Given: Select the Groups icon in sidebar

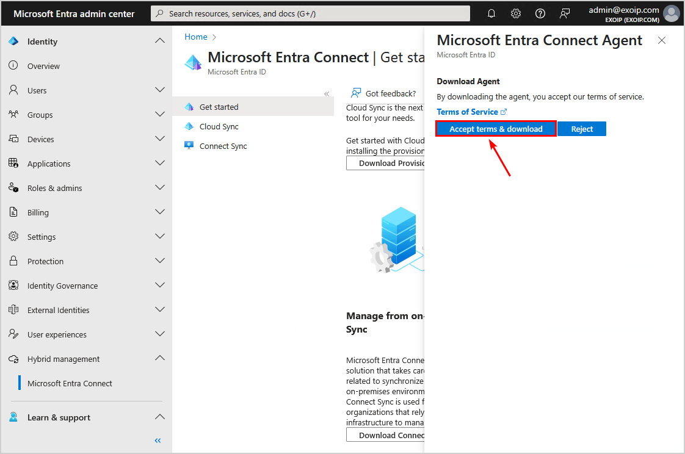Looking at the screenshot, I should click(13, 114).
